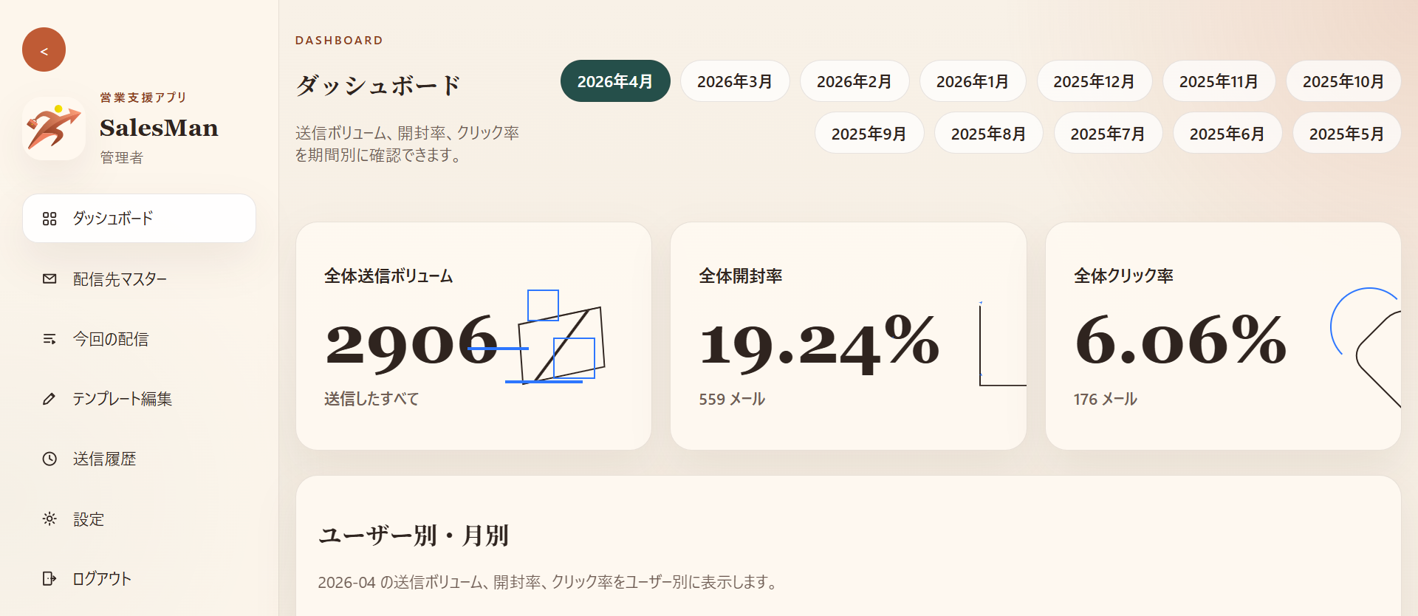Select the 2026年4月 period pill

[615, 81]
